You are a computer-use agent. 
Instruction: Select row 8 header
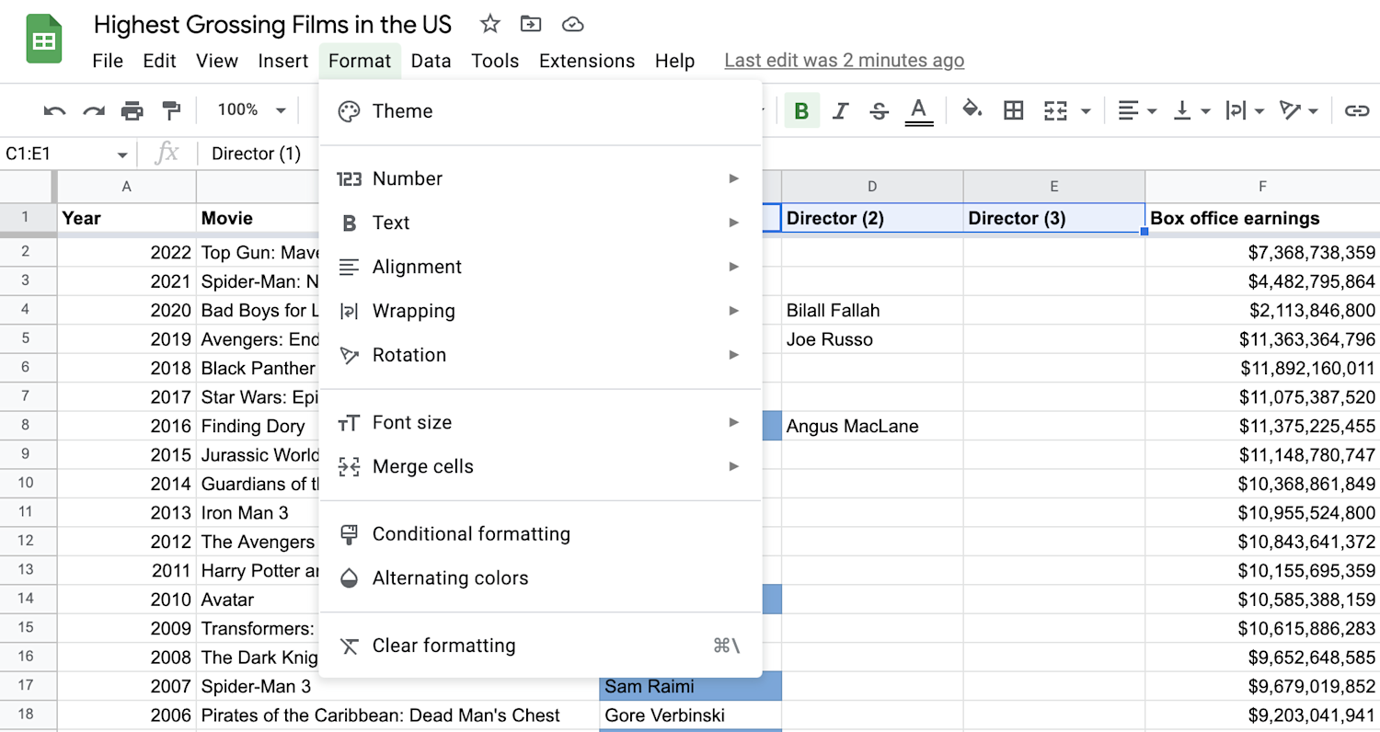click(x=28, y=426)
